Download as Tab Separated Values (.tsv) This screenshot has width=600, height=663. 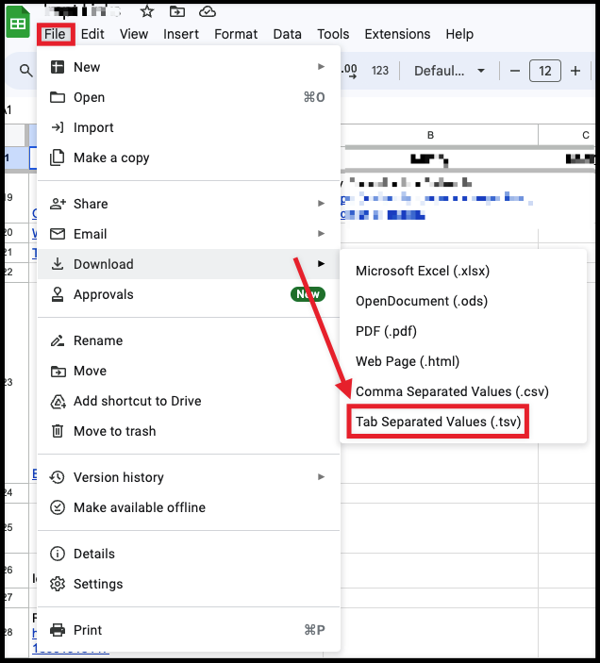pyautogui.click(x=463, y=422)
